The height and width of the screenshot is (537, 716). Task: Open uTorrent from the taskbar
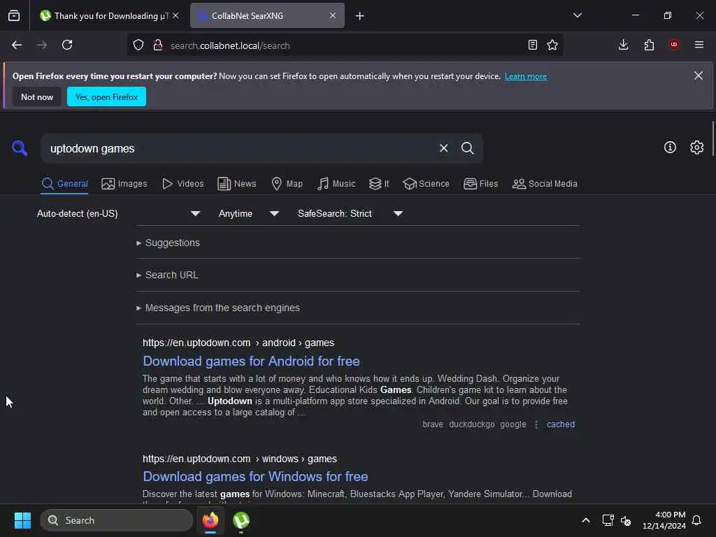pyautogui.click(x=241, y=520)
